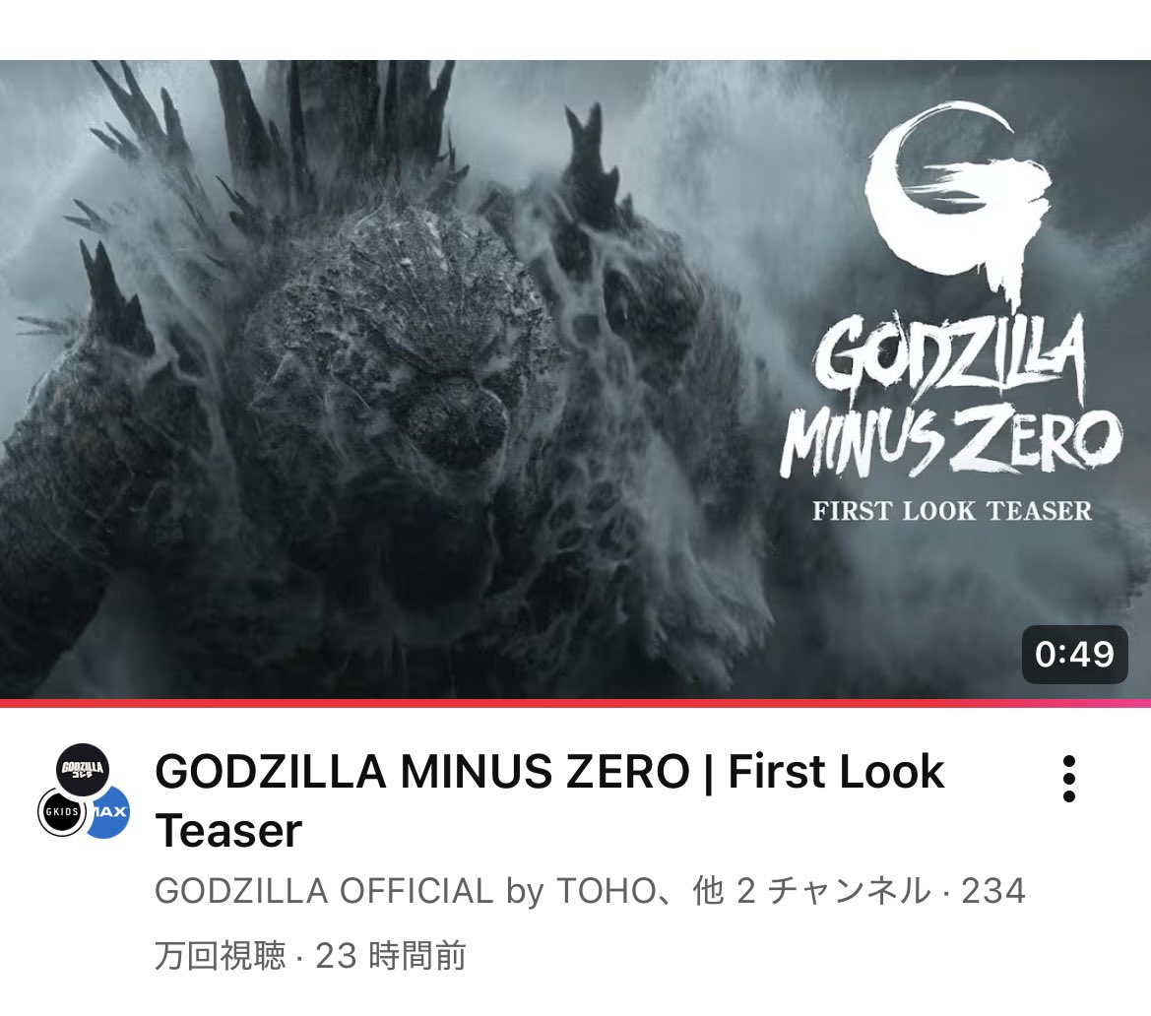Open the GODZILLA OFFICIAL by TOHO channel
1151x1016 pixels.
coord(405,891)
